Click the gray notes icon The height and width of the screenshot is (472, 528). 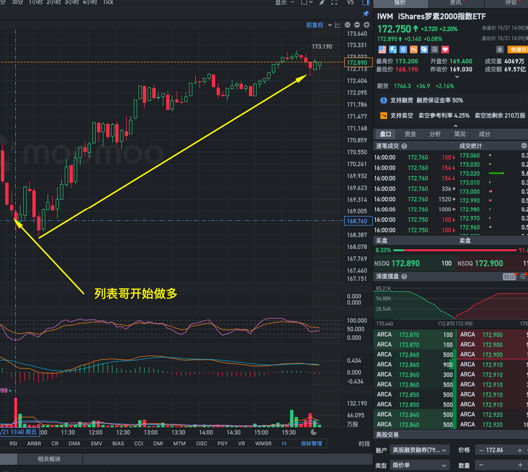[435, 49]
